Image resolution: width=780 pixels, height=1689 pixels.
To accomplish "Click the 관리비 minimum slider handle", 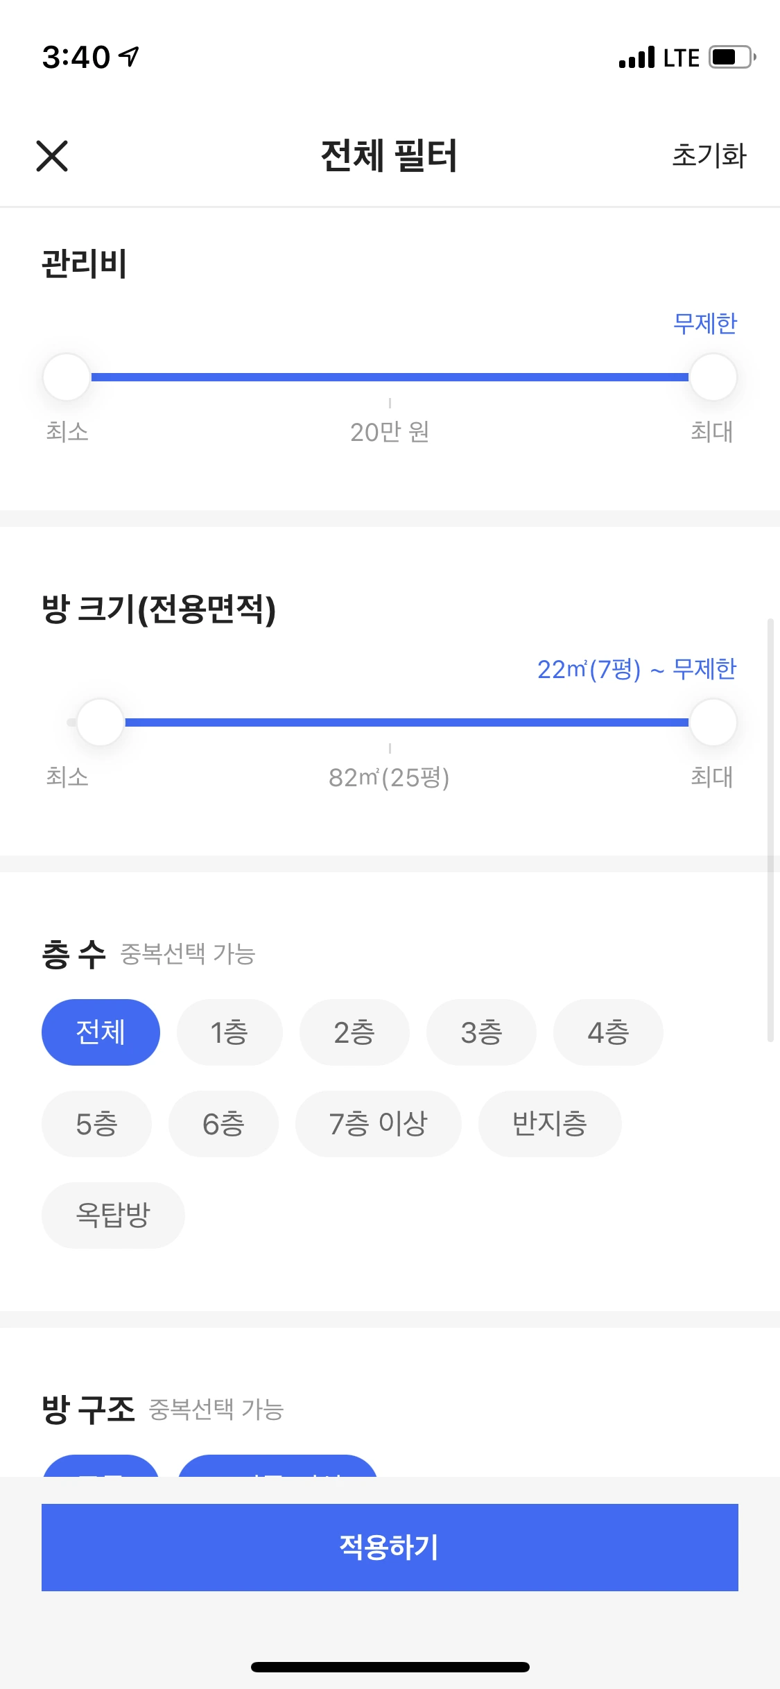I will pos(67,377).
